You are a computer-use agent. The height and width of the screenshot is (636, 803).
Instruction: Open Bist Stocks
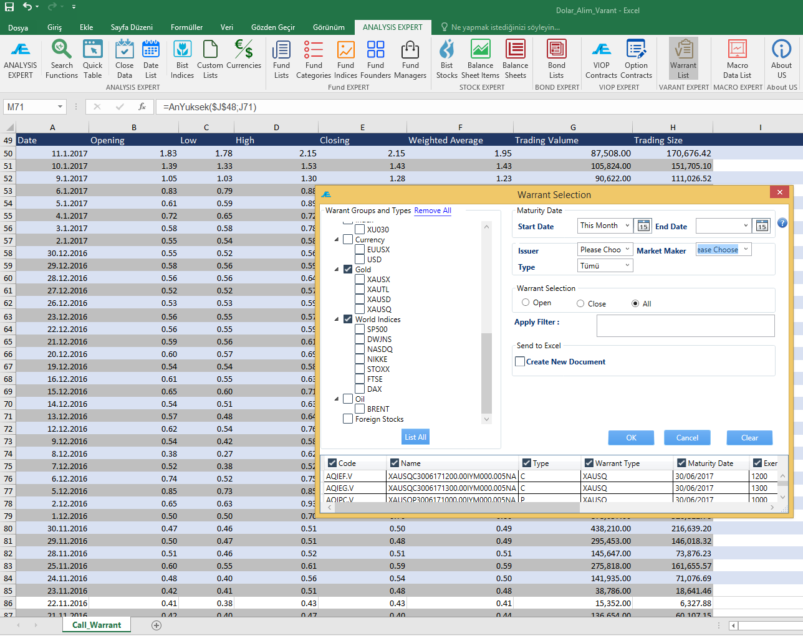click(x=446, y=59)
